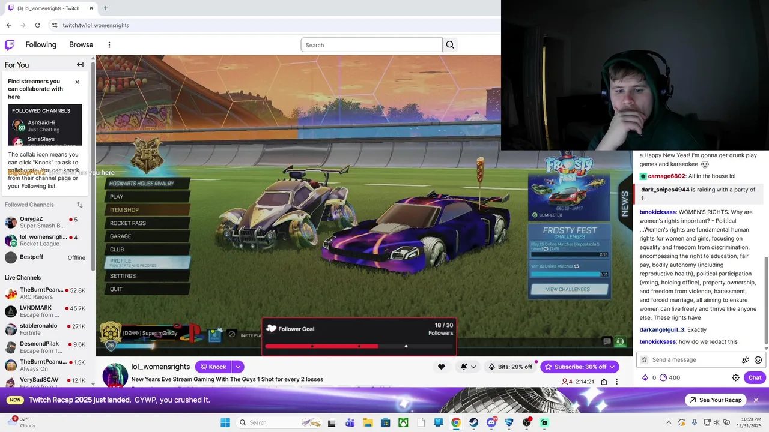Collapse the For You sidebar
The width and height of the screenshot is (769, 432).
click(80, 65)
